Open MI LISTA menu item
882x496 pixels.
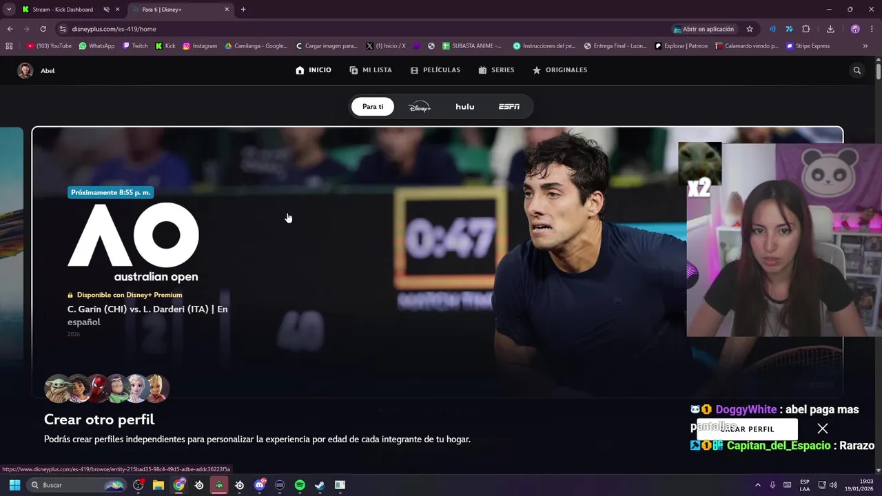pyautogui.click(x=371, y=70)
